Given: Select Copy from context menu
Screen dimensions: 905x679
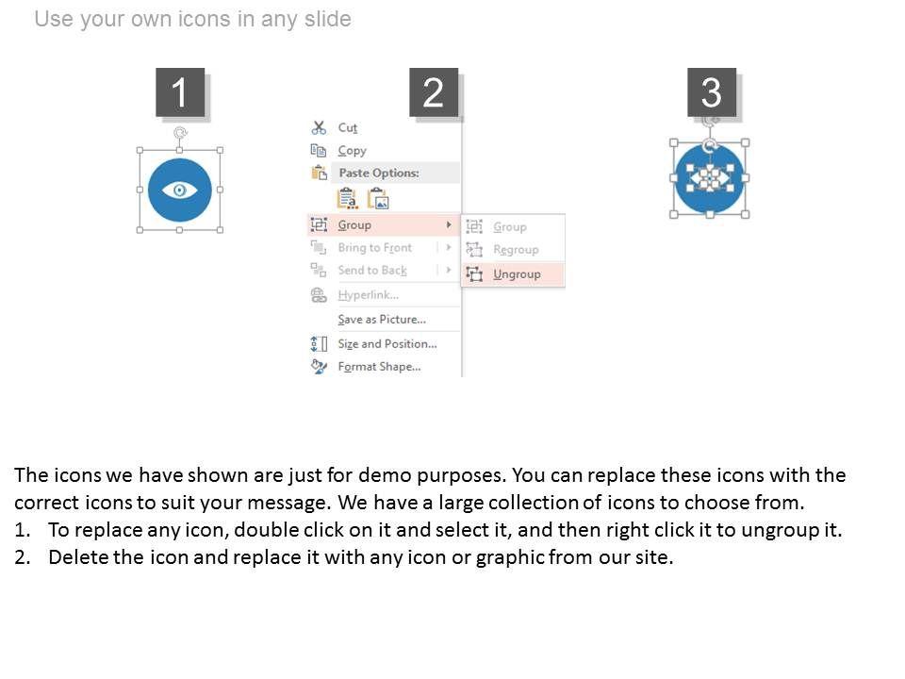Looking at the screenshot, I should tap(352, 151).
